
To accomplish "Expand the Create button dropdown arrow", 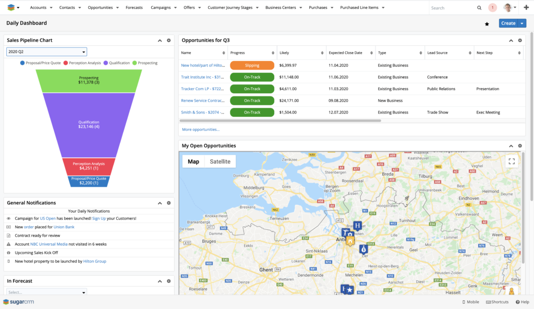I will point(523,23).
